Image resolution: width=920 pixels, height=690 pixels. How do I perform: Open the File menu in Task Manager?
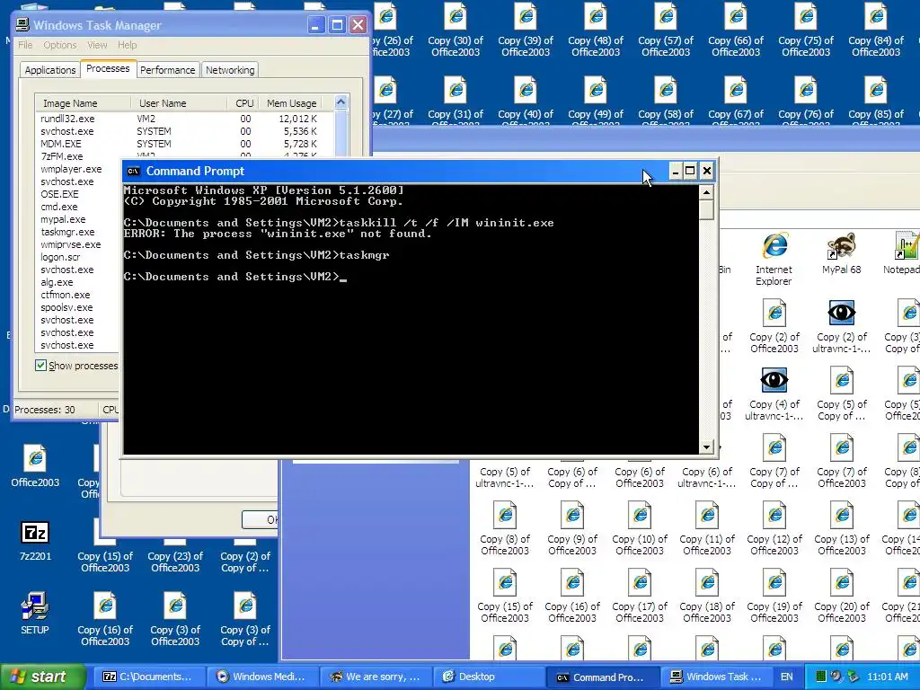point(25,45)
